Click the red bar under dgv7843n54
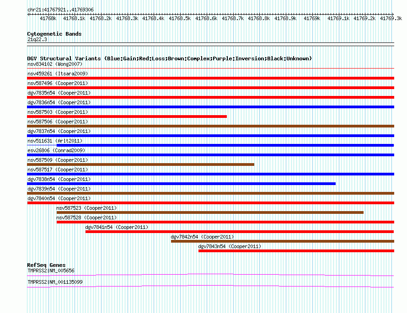The image size is (407, 313). [296, 251]
